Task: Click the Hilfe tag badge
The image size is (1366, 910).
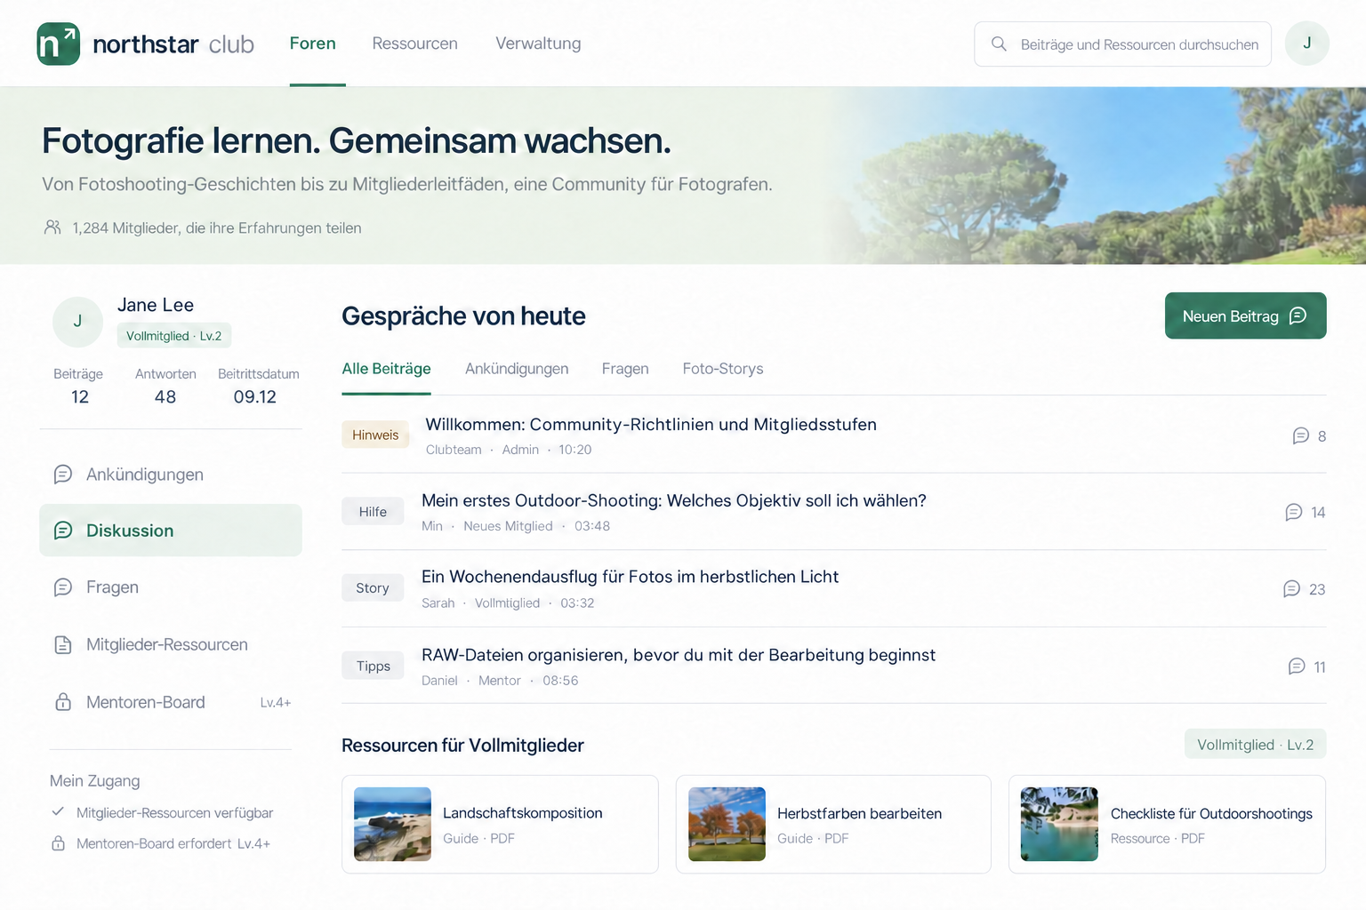Action: pyautogui.click(x=373, y=512)
